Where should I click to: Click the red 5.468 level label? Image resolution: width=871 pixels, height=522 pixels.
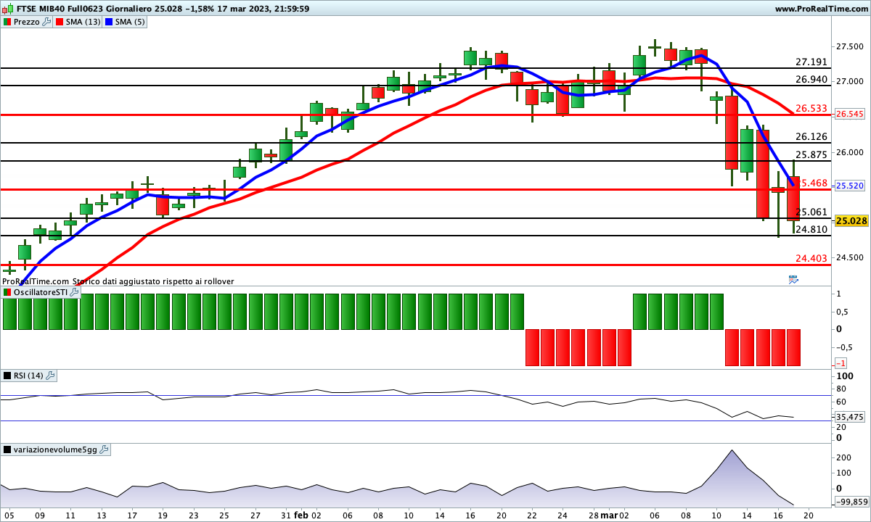point(814,183)
